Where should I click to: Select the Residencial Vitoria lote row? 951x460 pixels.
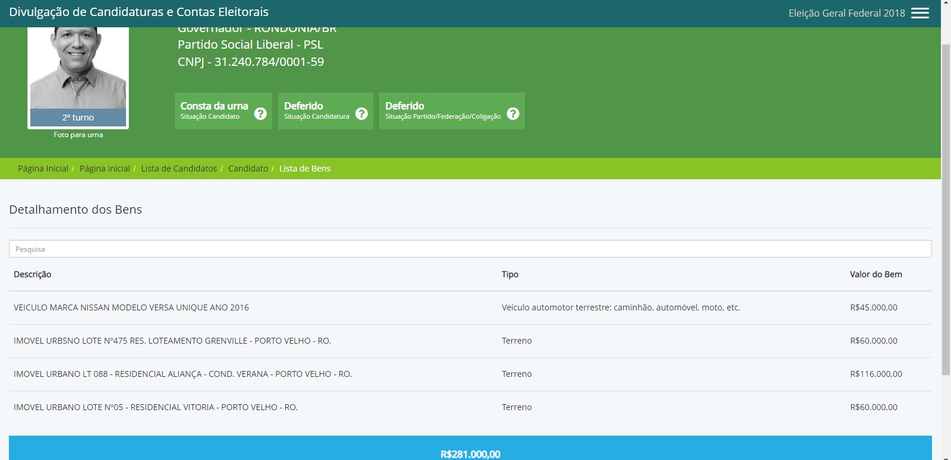click(156, 407)
